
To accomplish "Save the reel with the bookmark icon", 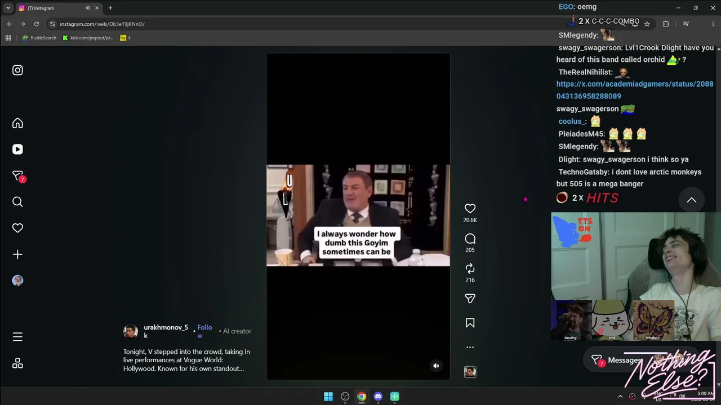I will click(x=470, y=323).
